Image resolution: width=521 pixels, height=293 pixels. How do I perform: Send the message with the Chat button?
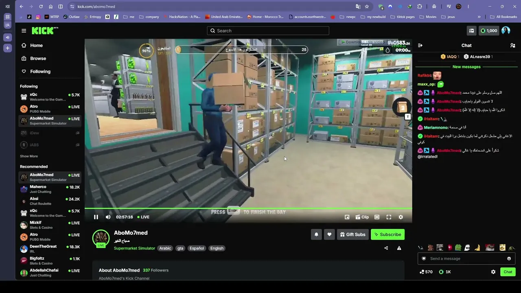click(x=508, y=272)
